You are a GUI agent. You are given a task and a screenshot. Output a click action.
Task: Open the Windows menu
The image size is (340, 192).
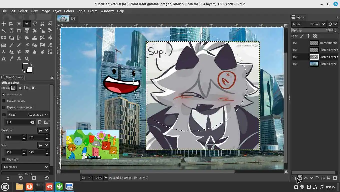pos(107,11)
